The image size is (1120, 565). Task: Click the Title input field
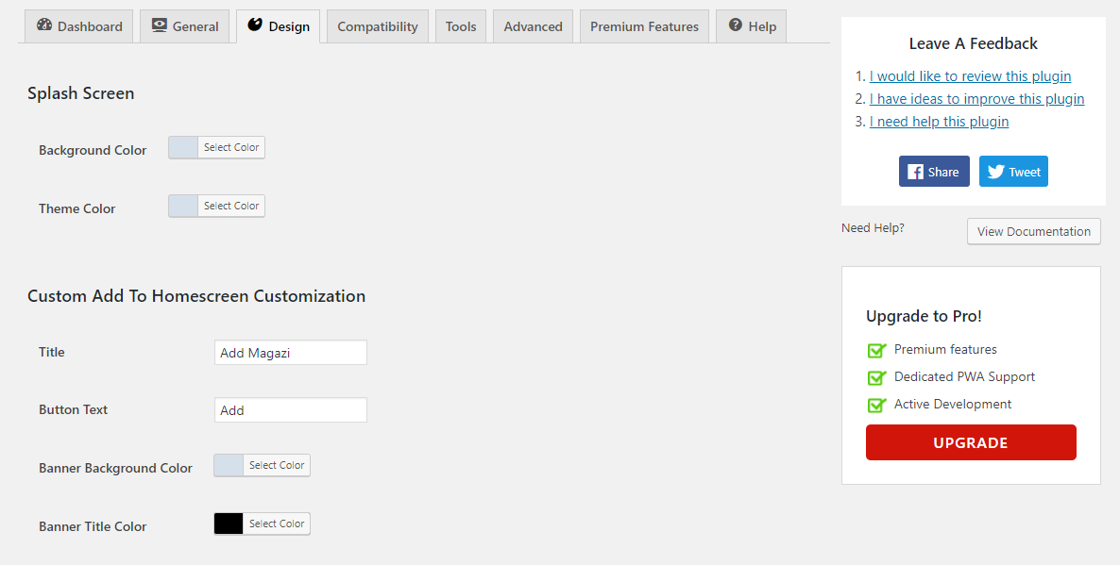290,353
